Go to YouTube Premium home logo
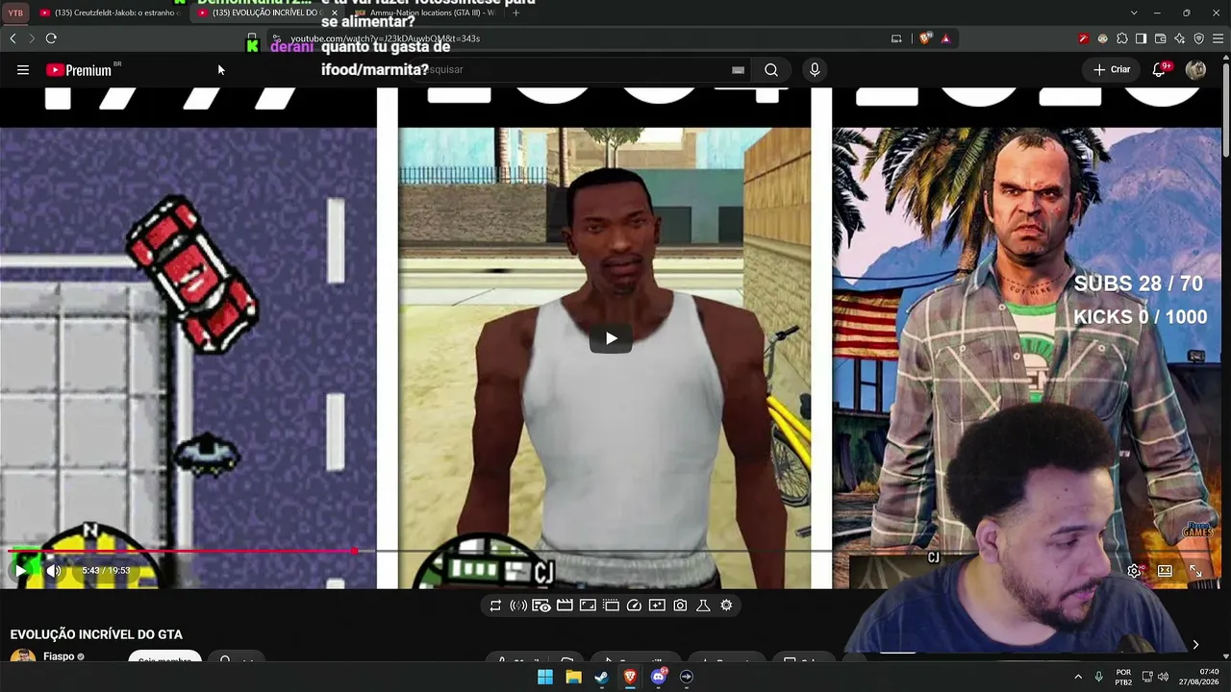Screen dimensions: 1231x692 (79, 70)
